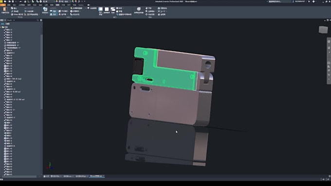The width and height of the screenshot is (331, 186).
Task: Open Shadows options dropdown arrow
Action: click(x=57, y=11)
